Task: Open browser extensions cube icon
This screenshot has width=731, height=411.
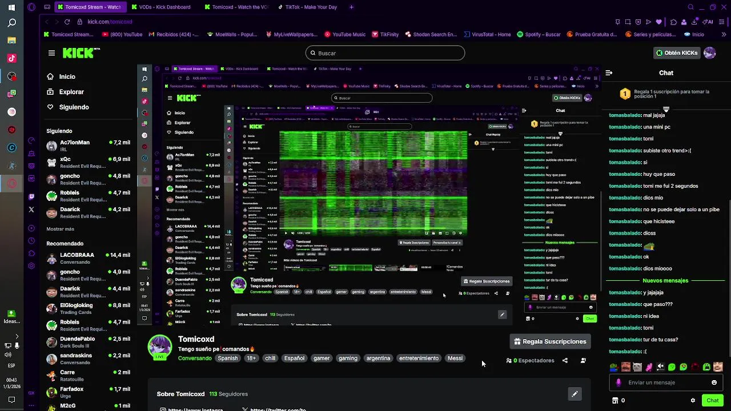Action: tap(673, 22)
